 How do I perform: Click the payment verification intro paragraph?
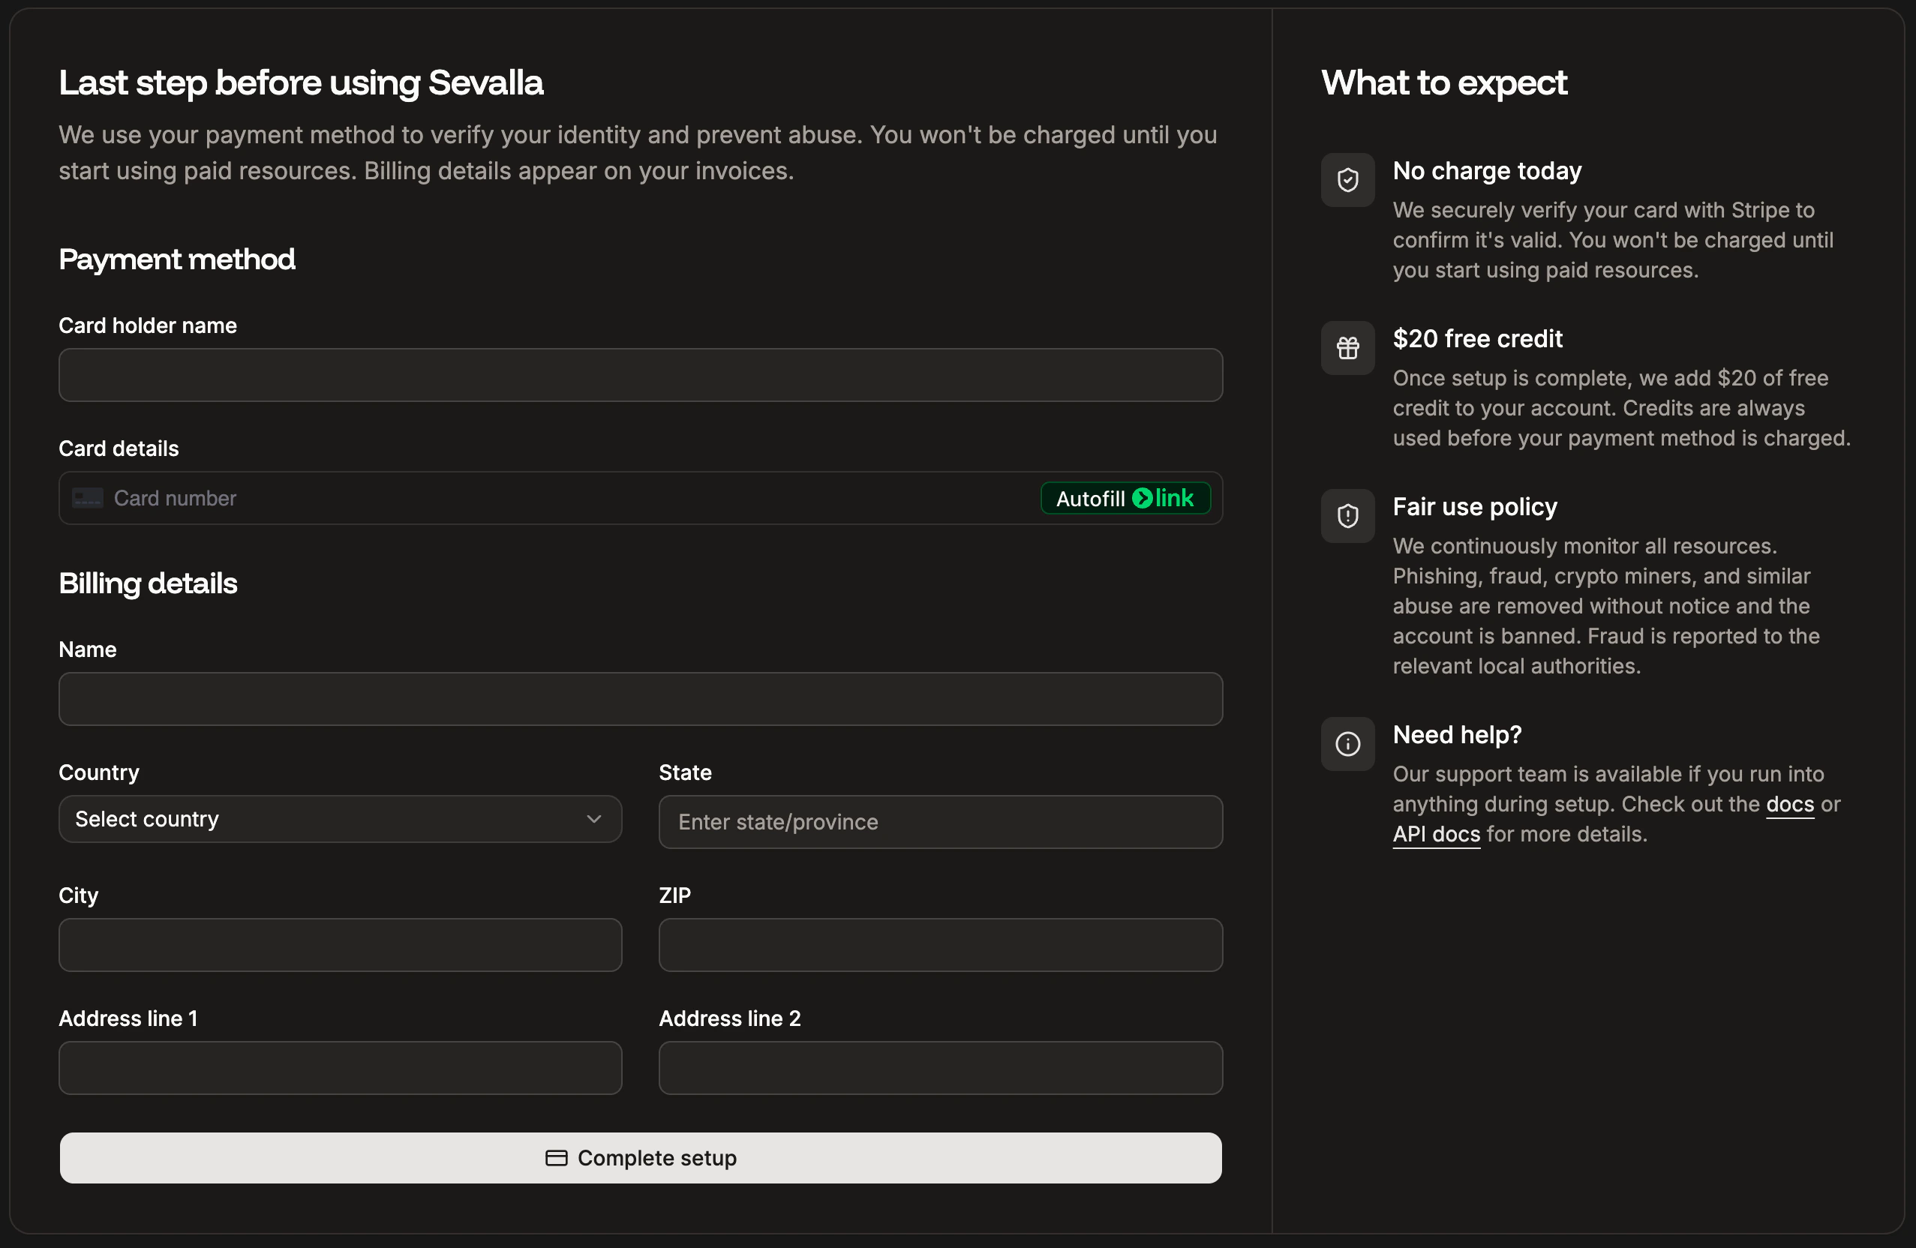[x=638, y=153]
